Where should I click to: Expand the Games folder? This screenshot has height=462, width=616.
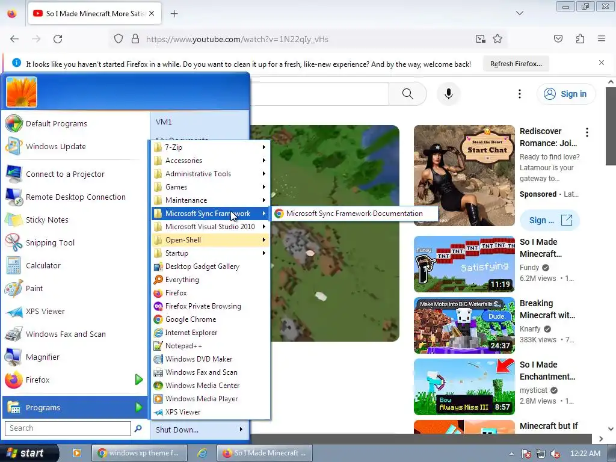(x=211, y=187)
